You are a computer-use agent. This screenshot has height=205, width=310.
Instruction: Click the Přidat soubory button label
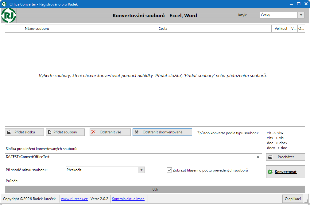click(65, 132)
